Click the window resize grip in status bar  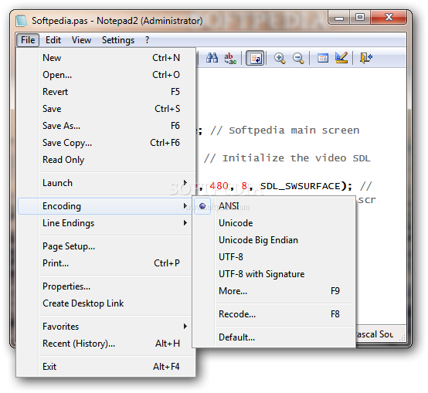(403, 337)
